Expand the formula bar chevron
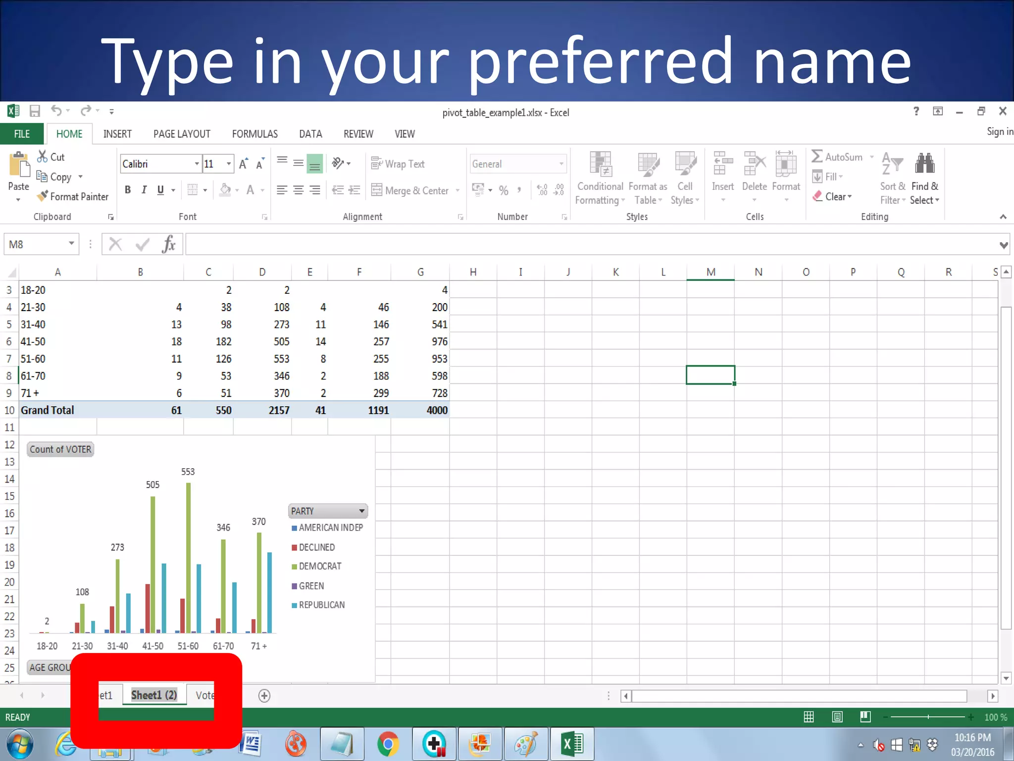 1003,245
